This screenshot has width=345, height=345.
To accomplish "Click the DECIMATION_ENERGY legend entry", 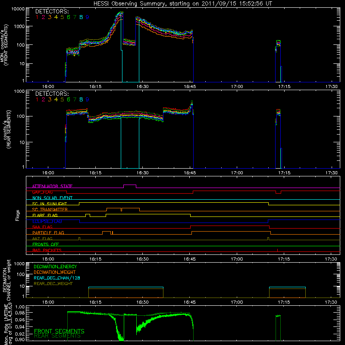I will (x=55, y=267).
